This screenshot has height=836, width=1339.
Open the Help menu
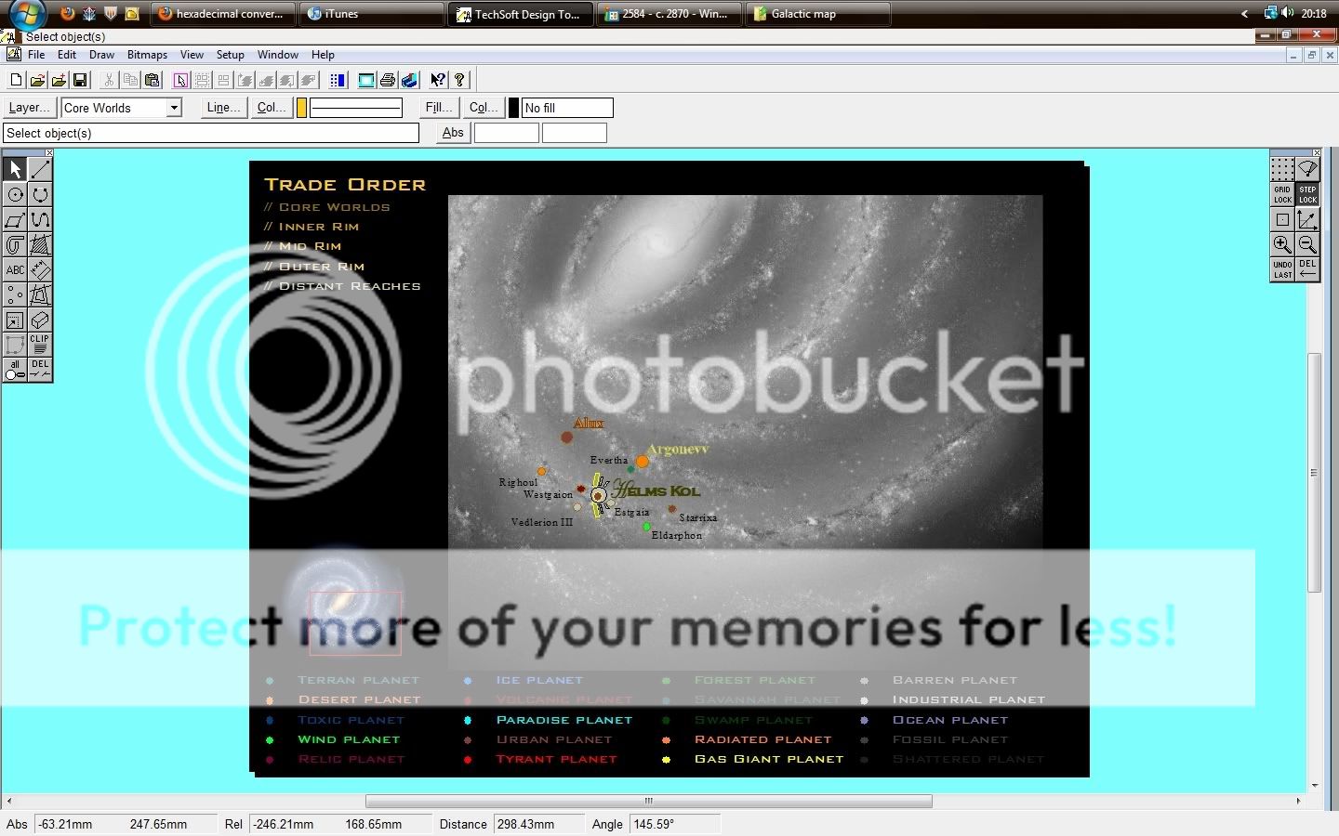(x=323, y=55)
